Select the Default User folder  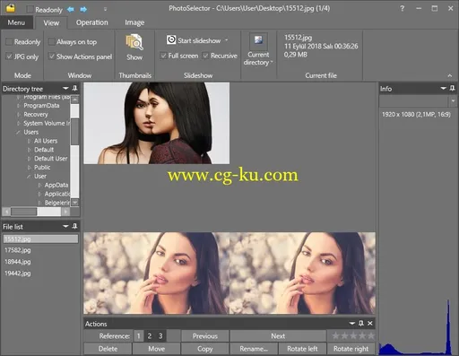coord(50,159)
